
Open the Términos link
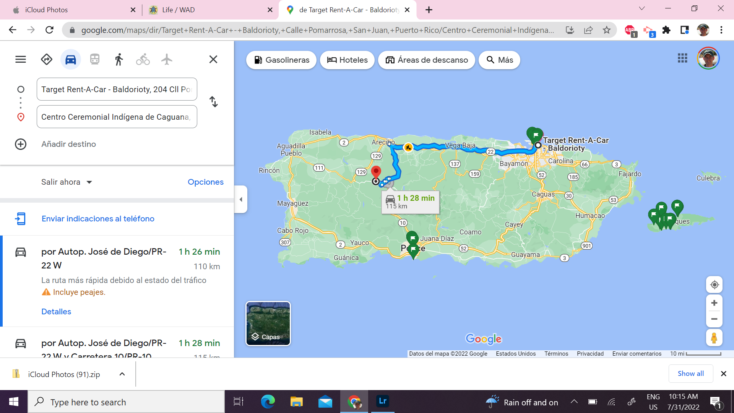556,354
